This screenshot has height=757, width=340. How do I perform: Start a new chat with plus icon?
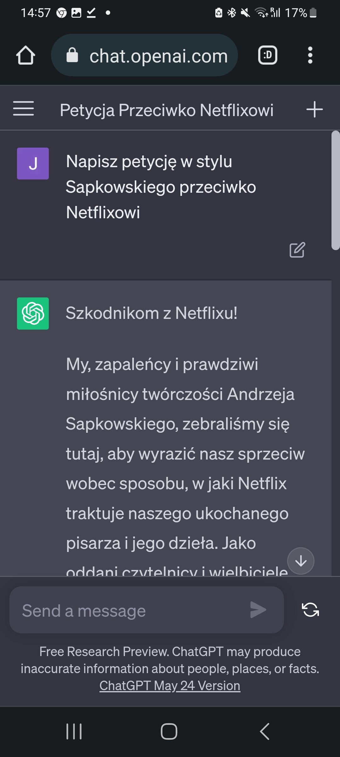[x=314, y=109]
